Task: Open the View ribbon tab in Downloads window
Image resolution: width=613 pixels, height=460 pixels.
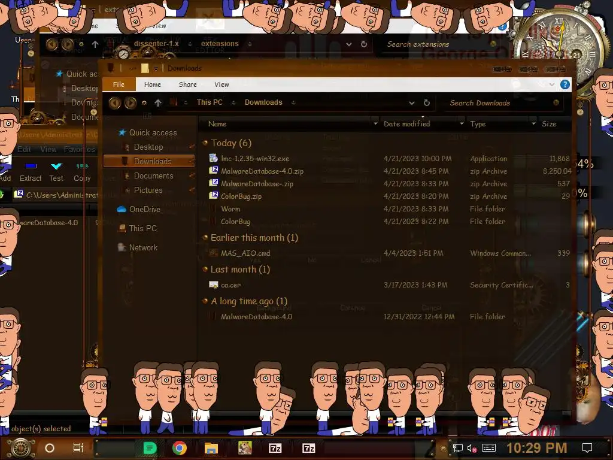Action: pos(221,84)
